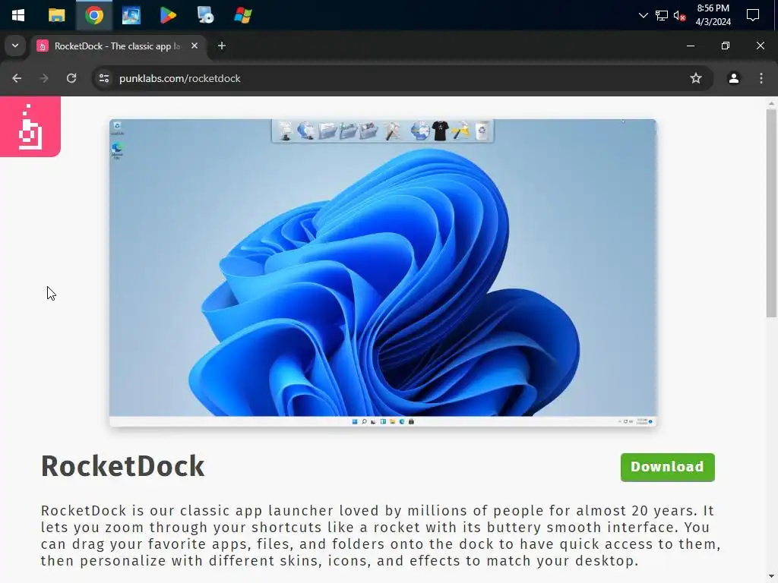Open File Explorer from the taskbar

coord(56,15)
